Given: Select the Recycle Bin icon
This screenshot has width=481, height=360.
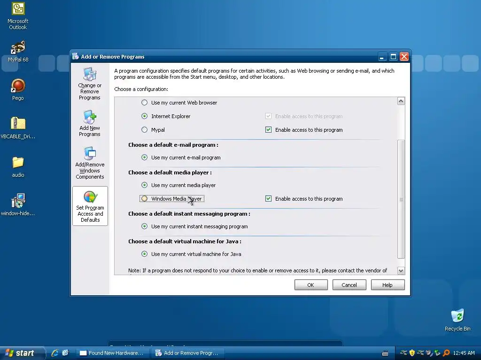Looking at the screenshot, I should coord(458,320).
